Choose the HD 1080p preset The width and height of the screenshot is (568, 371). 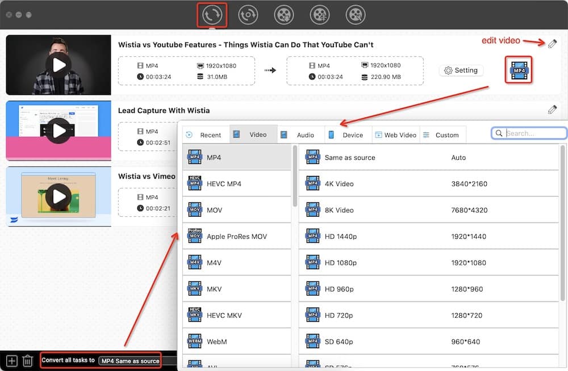pyautogui.click(x=429, y=263)
